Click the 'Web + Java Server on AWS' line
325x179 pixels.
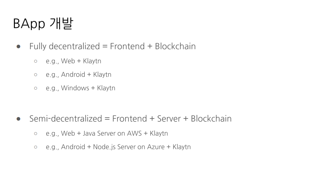pyautogui.click(x=107, y=133)
